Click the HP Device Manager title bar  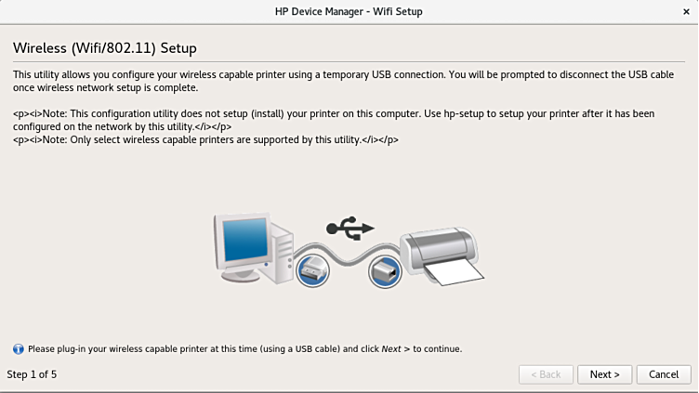click(x=349, y=11)
